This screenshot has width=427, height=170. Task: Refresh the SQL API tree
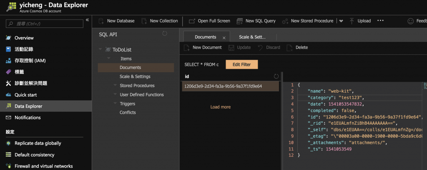point(164,34)
